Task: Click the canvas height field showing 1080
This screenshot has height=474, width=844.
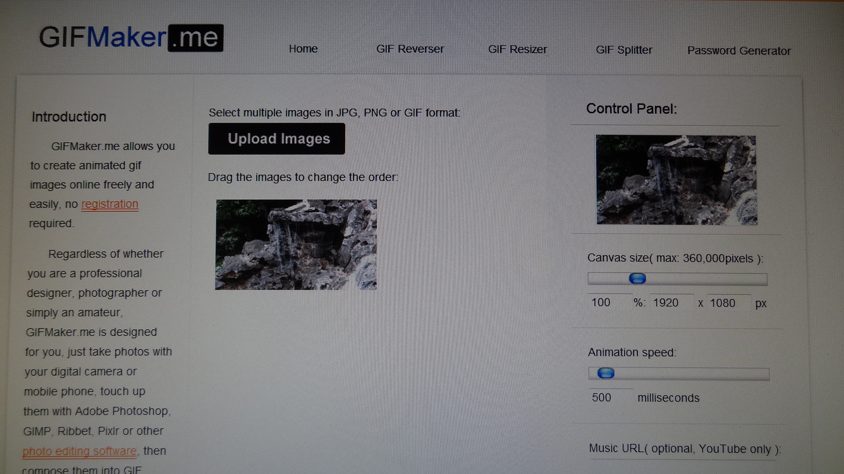Action: coord(729,303)
